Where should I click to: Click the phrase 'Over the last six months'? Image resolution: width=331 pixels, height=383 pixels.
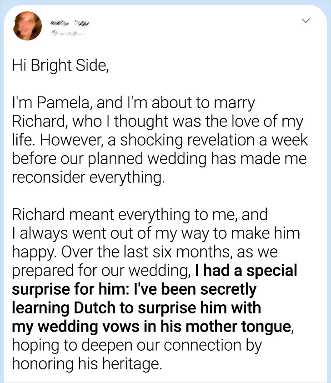pyautogui.click(x=147, y=252)
